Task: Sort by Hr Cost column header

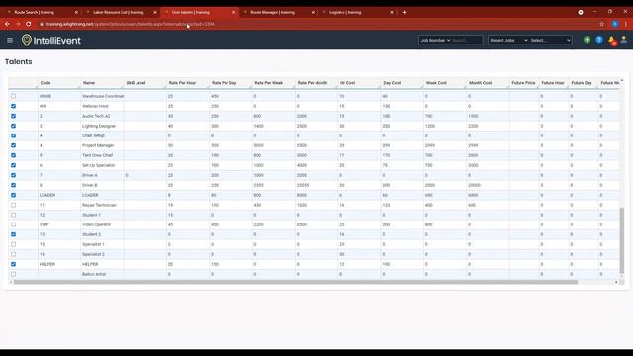Action: (347, 83)
